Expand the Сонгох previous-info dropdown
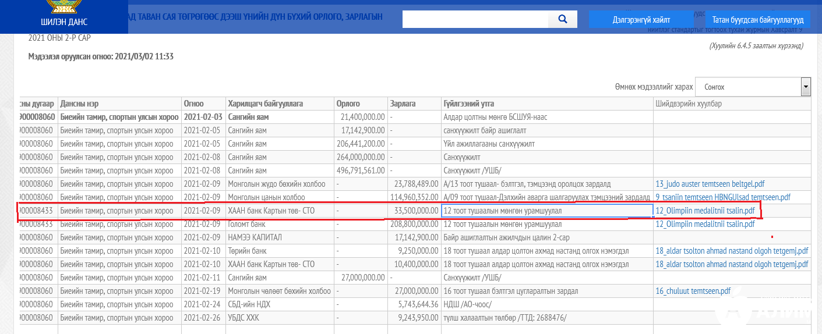 click(753, 87)
